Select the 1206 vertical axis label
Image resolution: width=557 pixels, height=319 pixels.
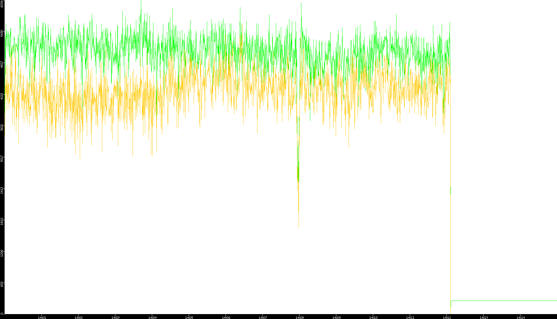click(2, 253)
